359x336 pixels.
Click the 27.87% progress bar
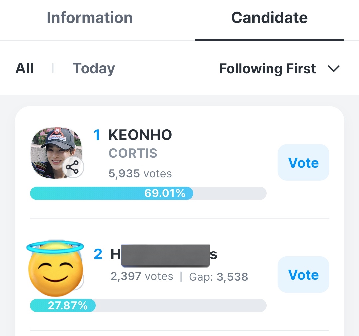click(x=148, y=306)
